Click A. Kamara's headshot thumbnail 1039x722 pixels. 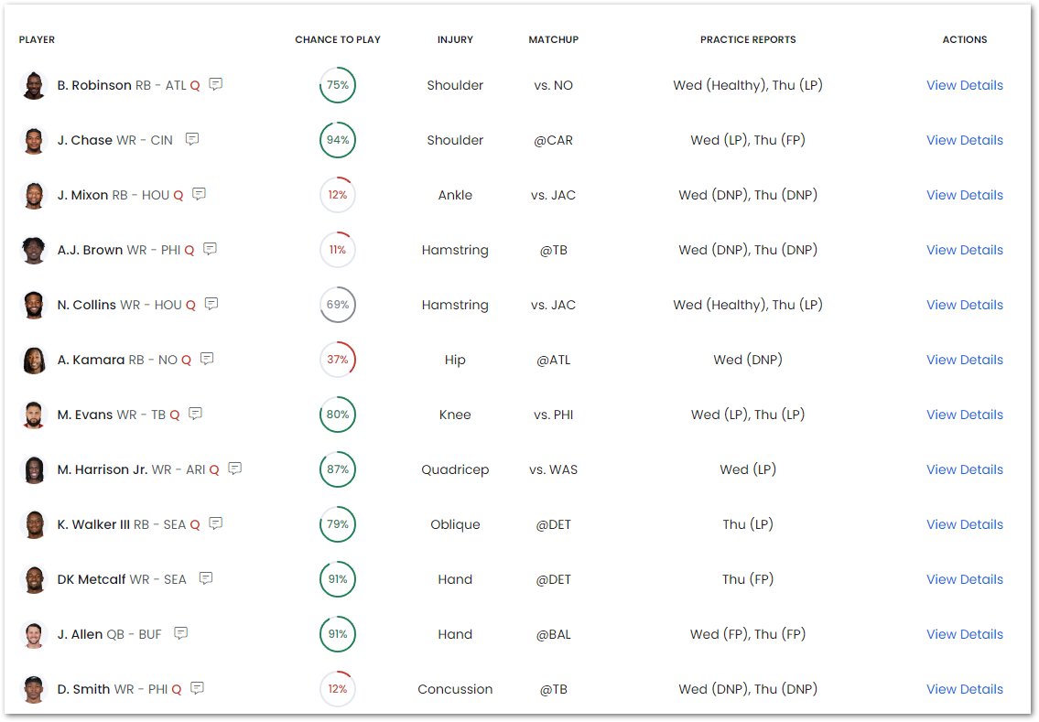34,360
